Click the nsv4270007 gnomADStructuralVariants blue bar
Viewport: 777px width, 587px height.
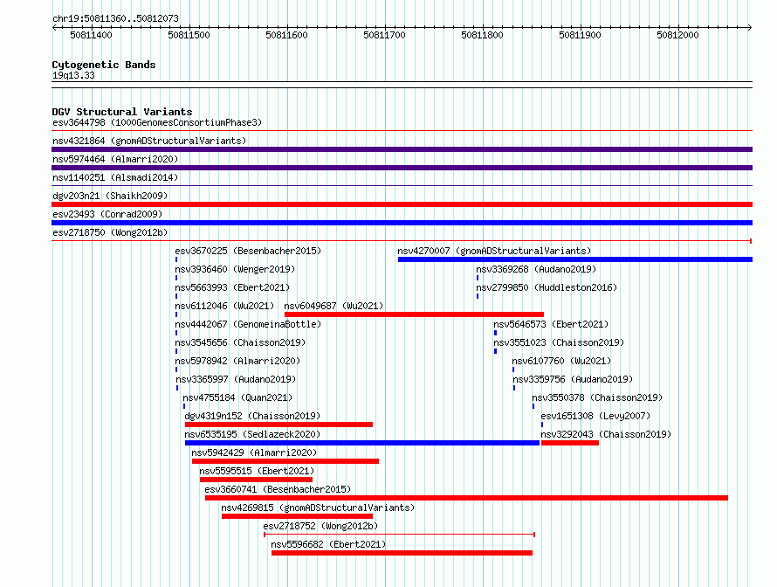coord(574,259)
